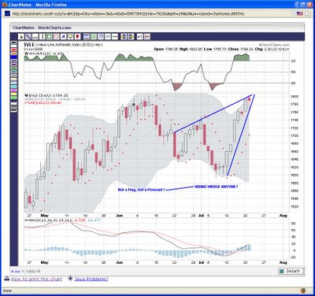The height and width of the screenshot is (296, 315).
Task: Pick the dark green color swatch
Action: 14,68
